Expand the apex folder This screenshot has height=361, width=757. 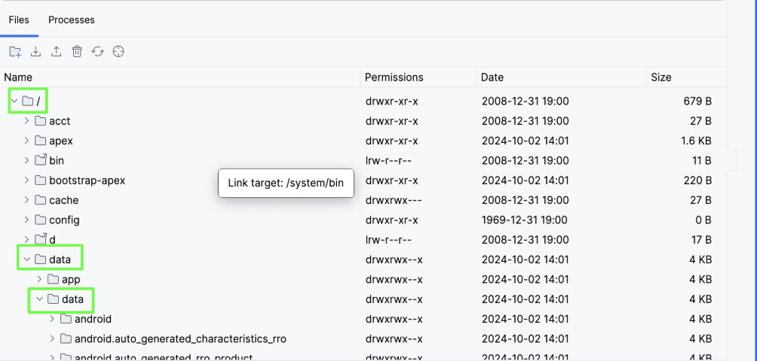coord(27,141)
